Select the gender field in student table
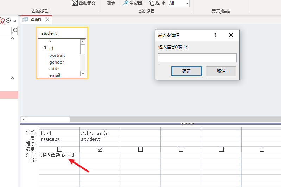Image resolution: width=281 pixels, height=187 pixels. [x=57, y=62]
